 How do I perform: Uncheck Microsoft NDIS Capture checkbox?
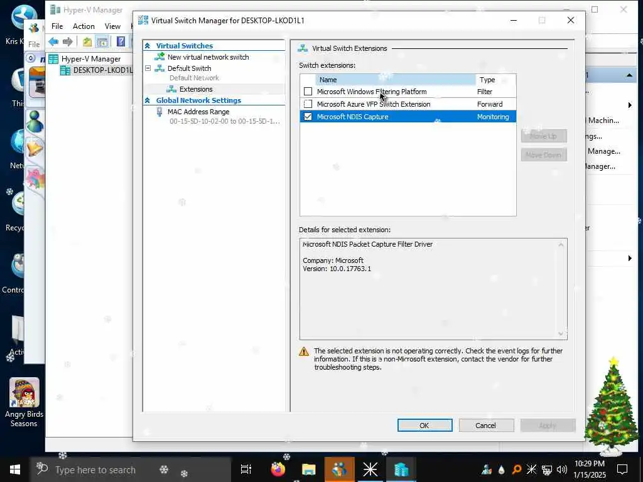(x=308, y=117)
